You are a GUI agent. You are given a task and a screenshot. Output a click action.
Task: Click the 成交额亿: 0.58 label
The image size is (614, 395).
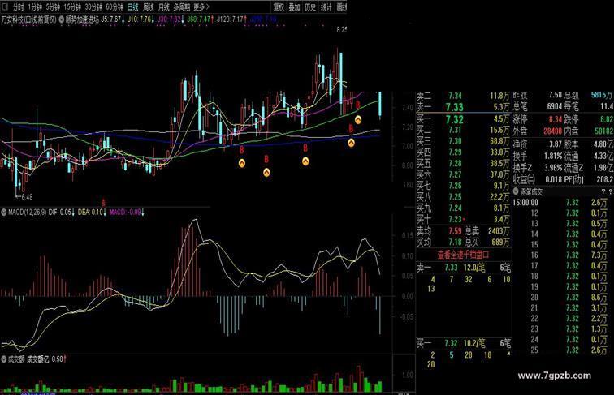point(46,359)
